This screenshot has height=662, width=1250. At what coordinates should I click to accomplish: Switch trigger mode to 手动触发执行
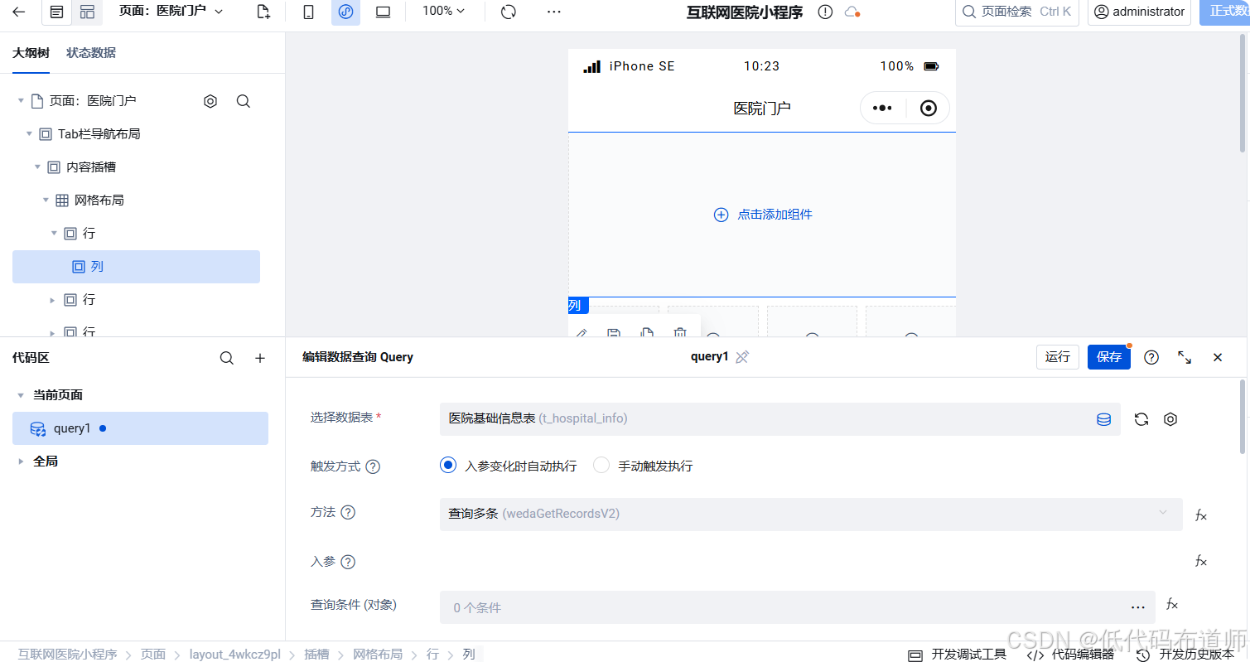[x=601, y=466]
